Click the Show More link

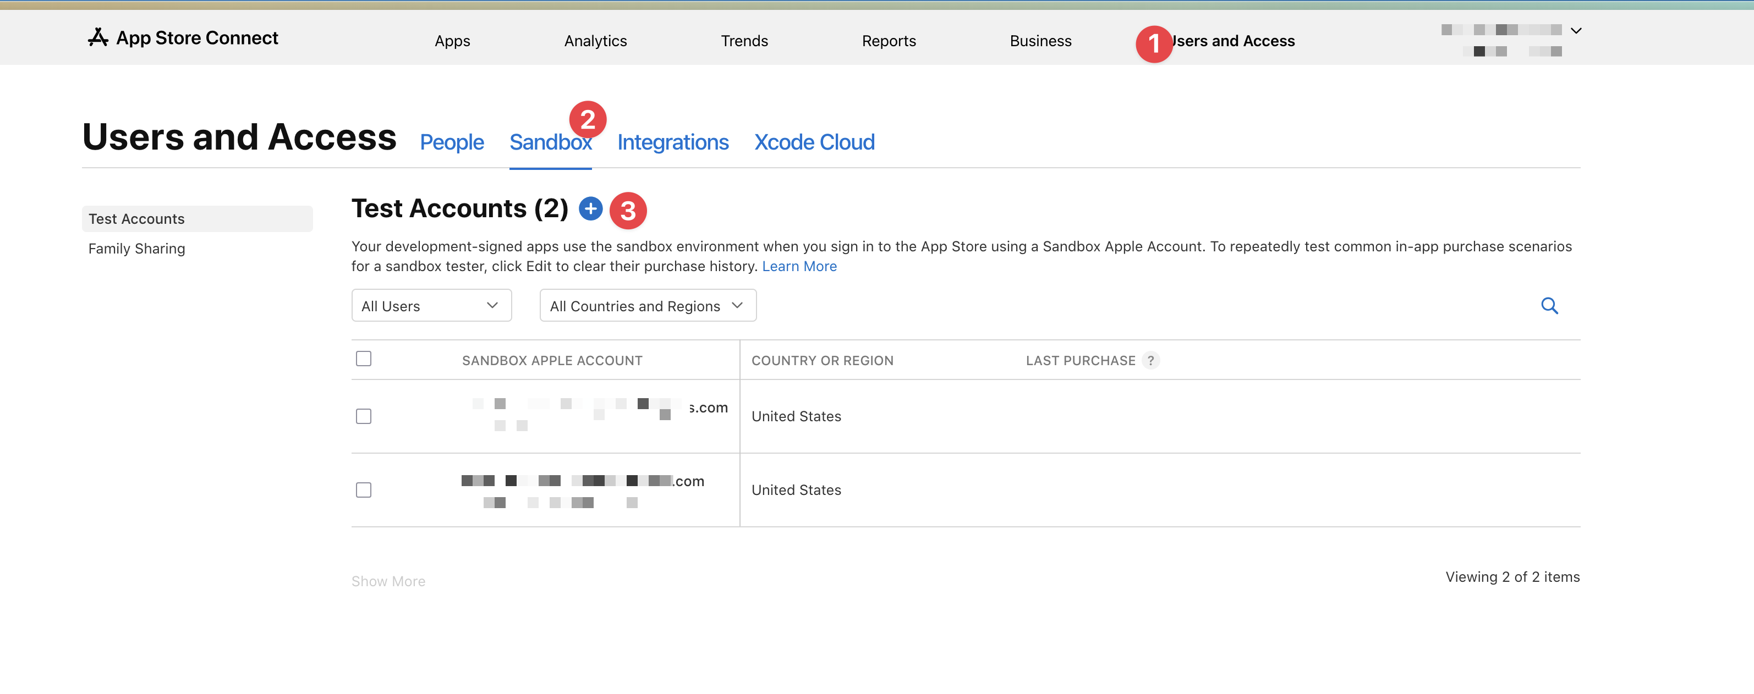(x=388, y=581)
